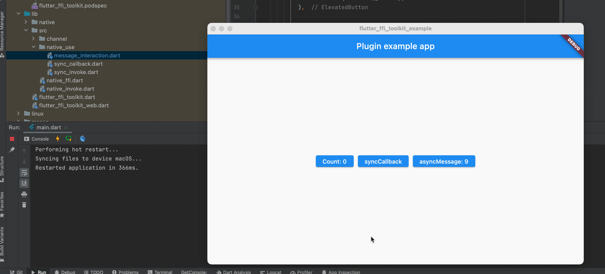Screen dimensions: 605x274
Task: Collapse the native_use folder
Action: tap(33, 47)
